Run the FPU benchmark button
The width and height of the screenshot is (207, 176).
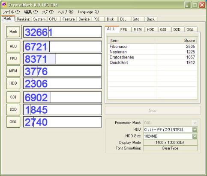tap(13, 59)
